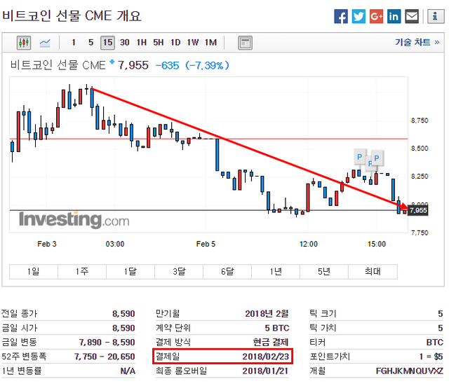
Task: Switch to line chart type
Action: coord(45,43)
